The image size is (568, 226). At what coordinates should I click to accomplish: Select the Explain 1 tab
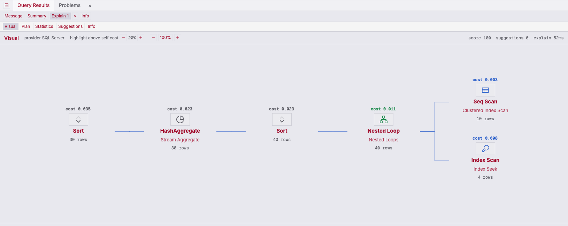coord(60,16)
